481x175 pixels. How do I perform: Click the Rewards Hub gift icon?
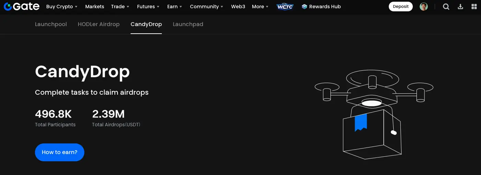[x=304, y=7]
